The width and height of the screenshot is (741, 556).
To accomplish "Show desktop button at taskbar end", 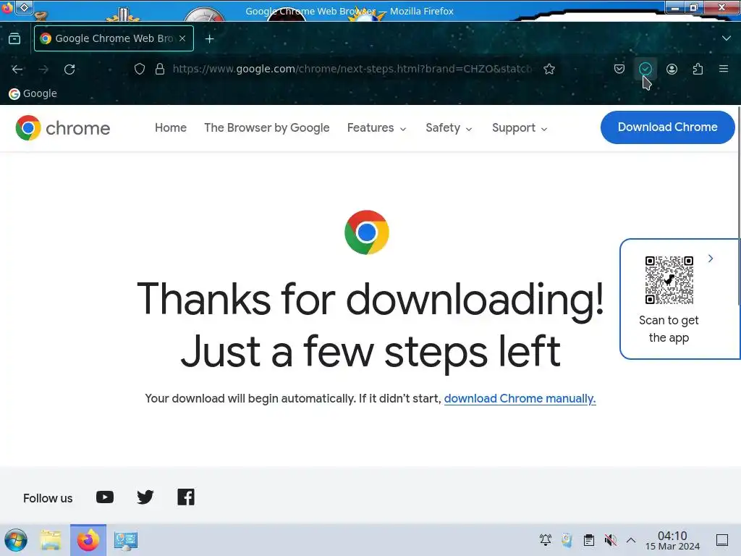I will [x=722, y=540].
